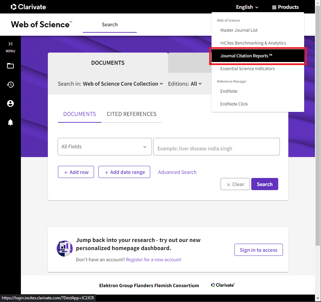
Task: Open the marked list folder icon
Action: tap(10, 66)
